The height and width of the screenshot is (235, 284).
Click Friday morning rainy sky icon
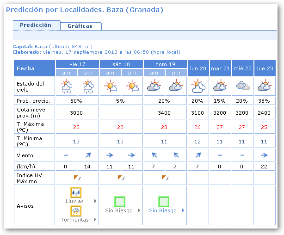tap(66, 87)
